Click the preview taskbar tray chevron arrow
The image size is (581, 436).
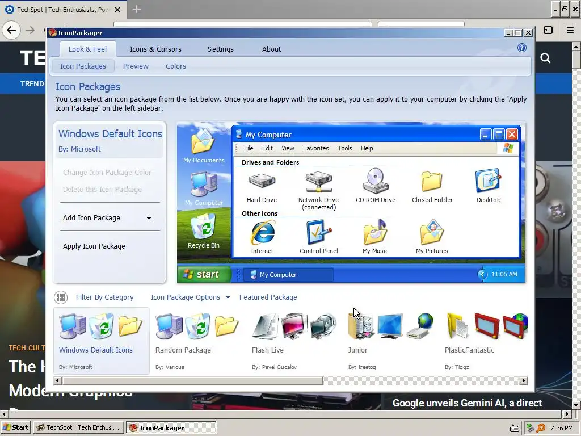click(482, 274)
